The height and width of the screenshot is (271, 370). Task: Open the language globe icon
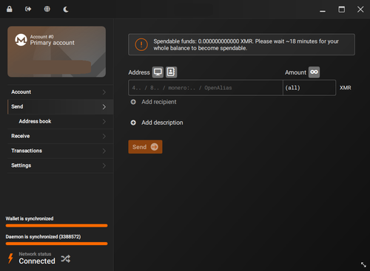[47, 9]
